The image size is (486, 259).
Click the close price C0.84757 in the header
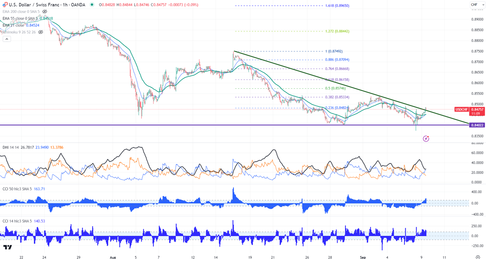[x=159, y=4]
